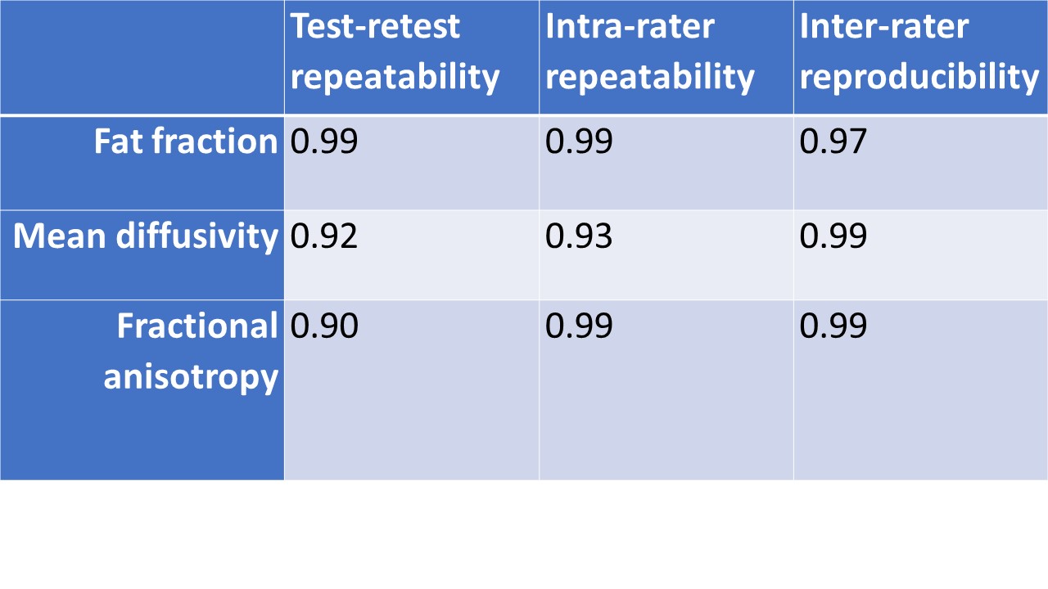This screenshot has width=1048, height=589.
Task: Click the 0.92 Mean diffusivity value
Action: click(x=325, y=236)
